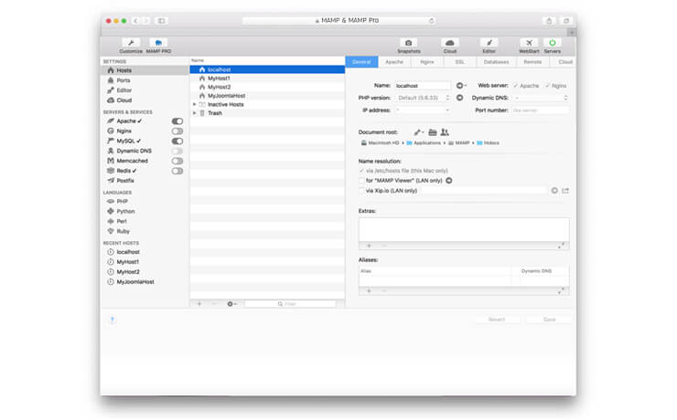Click the Save button
677x420 pixels.
549,320
